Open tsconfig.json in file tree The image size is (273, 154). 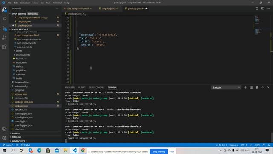coord(21,121)
